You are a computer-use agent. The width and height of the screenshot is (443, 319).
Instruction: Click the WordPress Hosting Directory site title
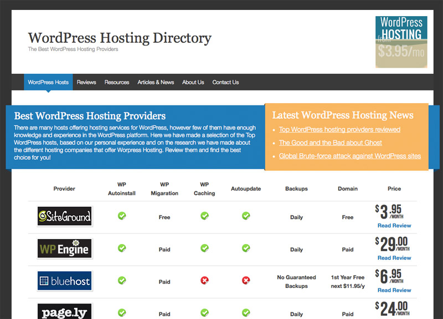click(120, 38)
